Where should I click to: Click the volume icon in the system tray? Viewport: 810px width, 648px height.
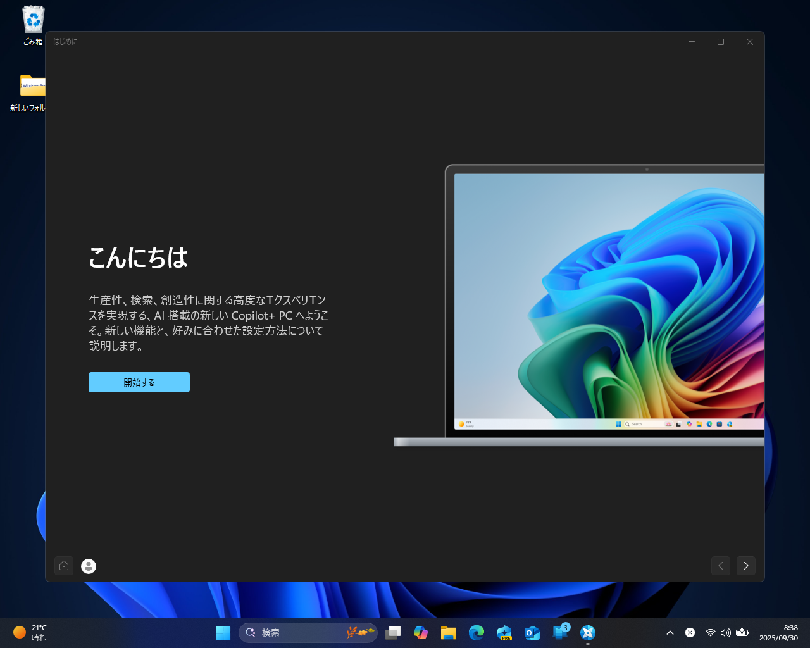[x=726, y=632]
